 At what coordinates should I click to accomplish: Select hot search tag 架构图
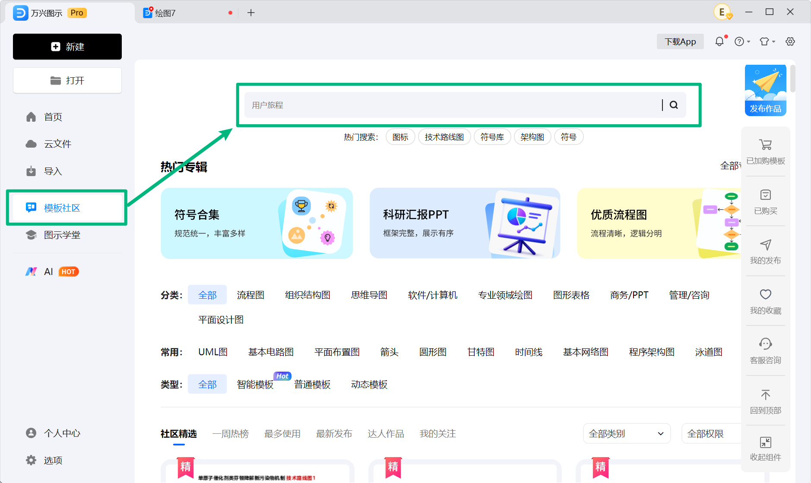532,137
